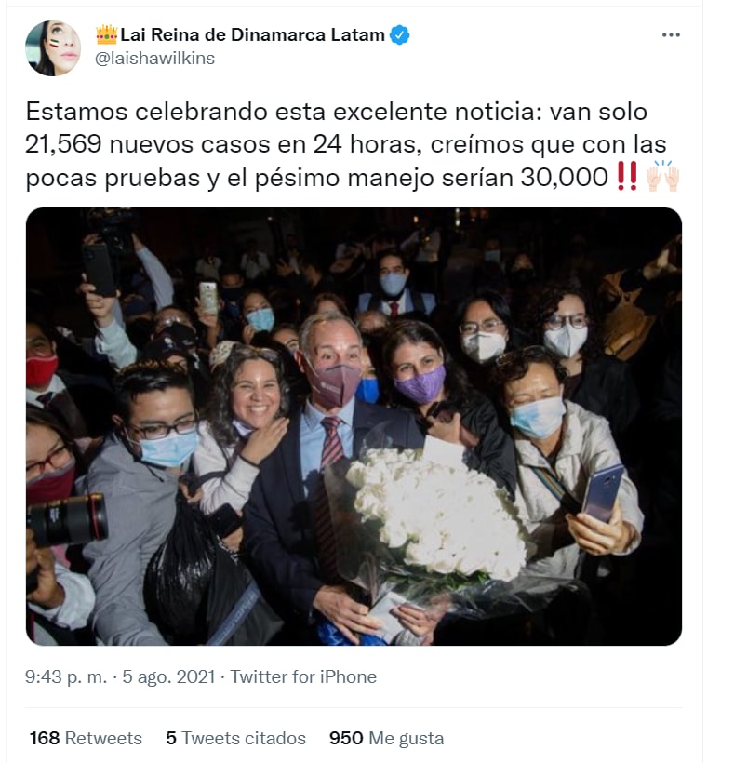
Task: Click the raised hands emoji
Action: [662, 176]
